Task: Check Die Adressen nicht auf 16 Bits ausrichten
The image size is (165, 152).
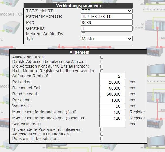Action: pos(102,66)
